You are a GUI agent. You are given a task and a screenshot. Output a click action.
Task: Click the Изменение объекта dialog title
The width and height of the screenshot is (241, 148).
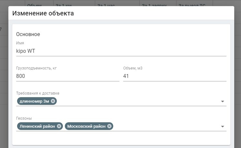[x=43, y=14]
